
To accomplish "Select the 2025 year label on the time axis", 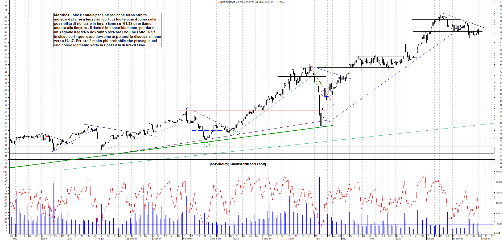I will pyautogui.click(x=236, y=239).
